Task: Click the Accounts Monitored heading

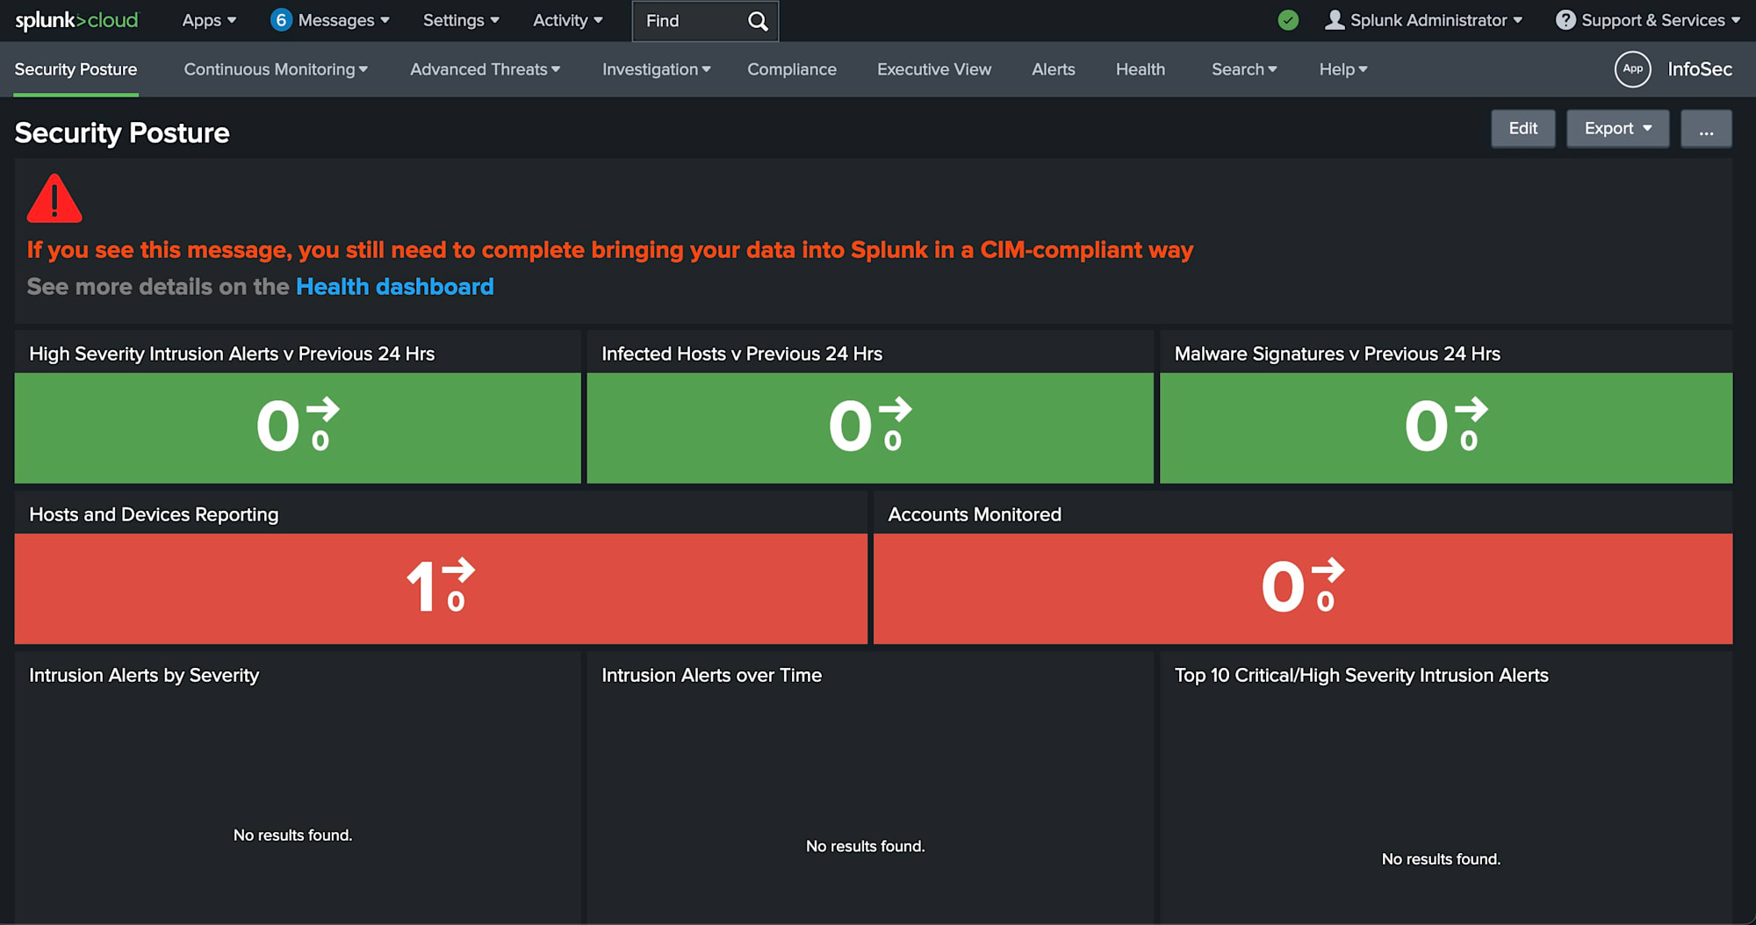Action: (x=975, y=515)
